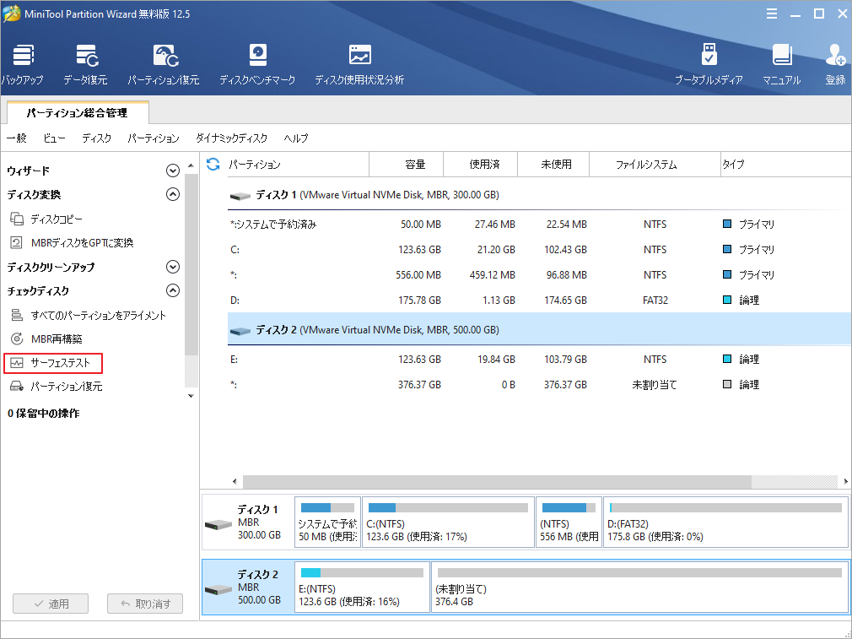Click the sidebar scroll up arrow
The image size is (852, 639).
[x=191, y=165]
